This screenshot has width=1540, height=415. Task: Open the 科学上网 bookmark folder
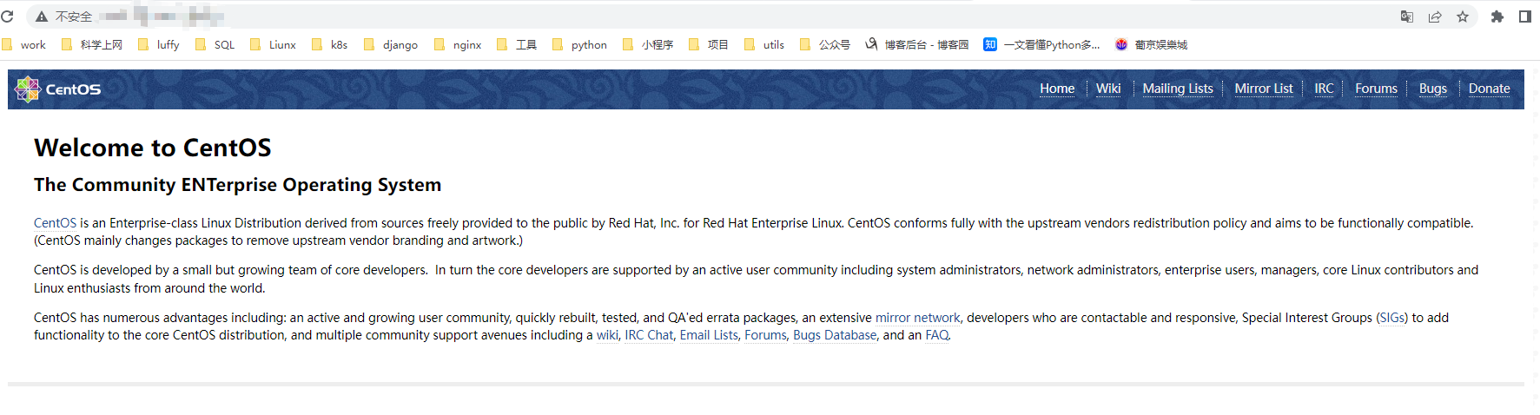pos(92,44)
